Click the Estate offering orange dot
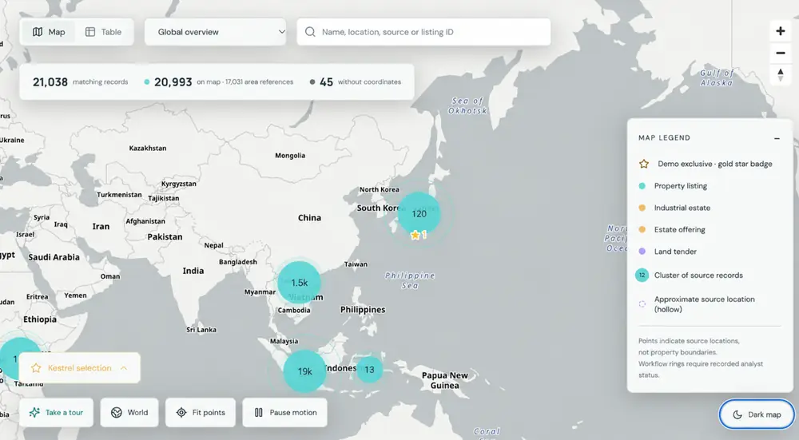 click(x=642, y=230)
